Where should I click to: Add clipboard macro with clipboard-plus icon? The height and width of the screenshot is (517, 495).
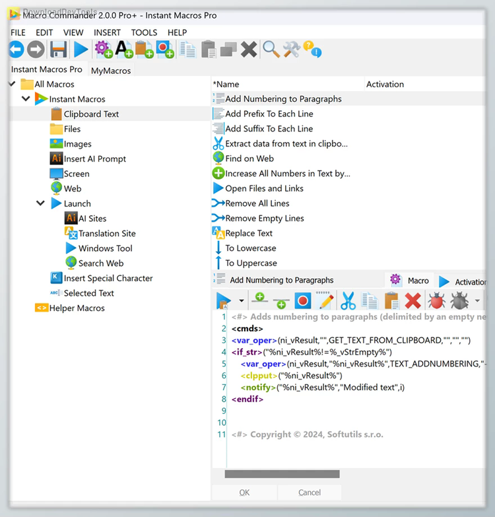coord(145,50)
